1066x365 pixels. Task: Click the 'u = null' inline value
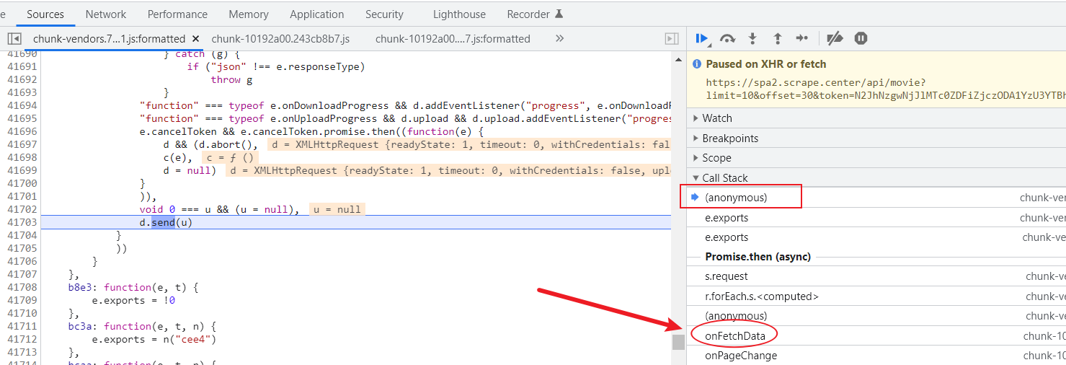pyautogui.click(x=337, y=209)
